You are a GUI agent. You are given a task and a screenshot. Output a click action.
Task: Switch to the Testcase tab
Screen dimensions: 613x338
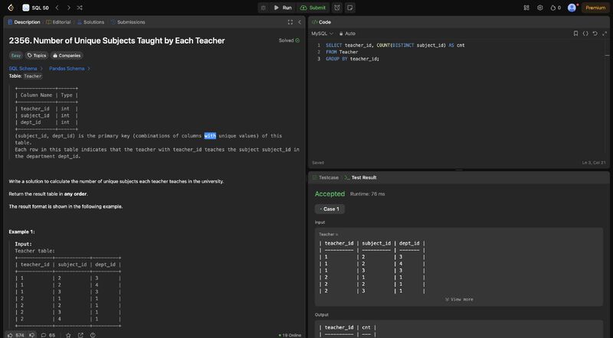[x=325, y=177]
